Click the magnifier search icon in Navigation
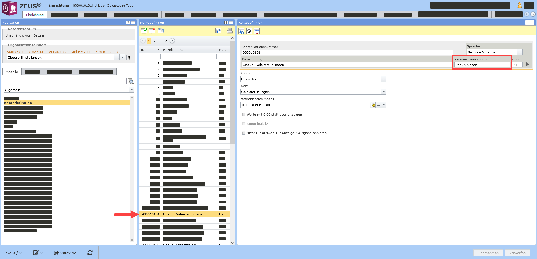Image resolution: width=537 pixels, height=259 pixels. (131, 81)
